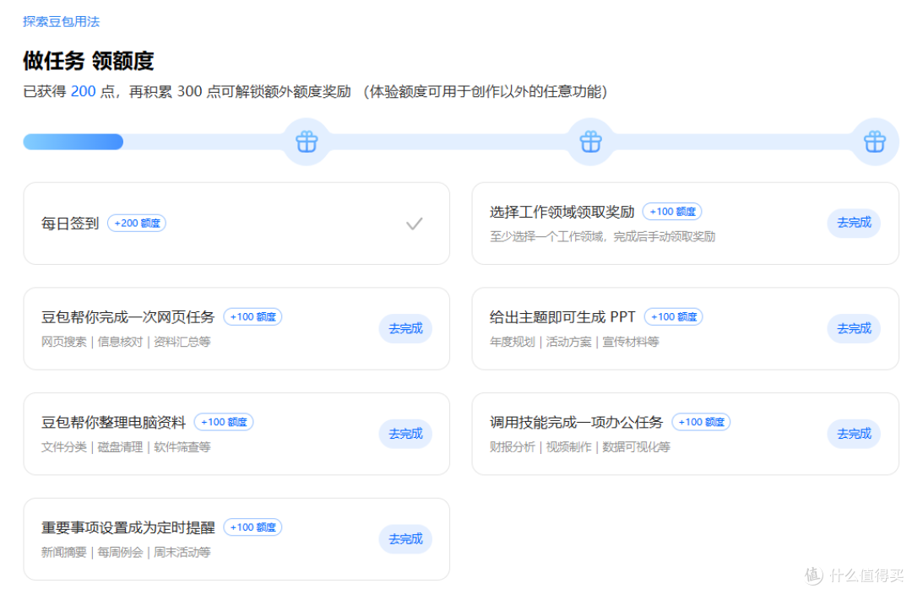Click the 财报分析 | 视频制作 | 数据可视化等 subtitle
The width and height of the screenshot is (912, 594).
pyautogui.click(x=580, y=447)
